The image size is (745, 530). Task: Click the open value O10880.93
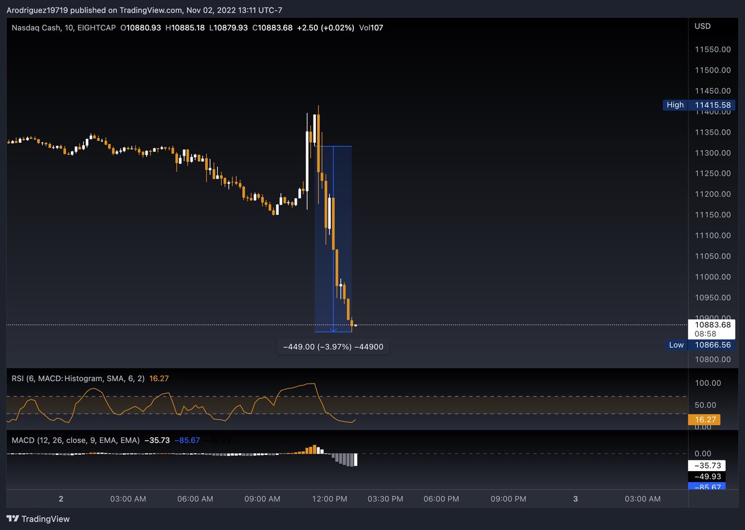point(141,28)
